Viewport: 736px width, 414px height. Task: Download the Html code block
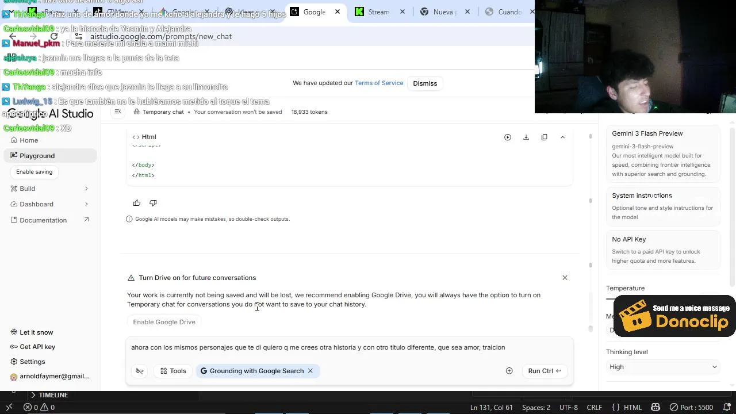coord(526,137)
